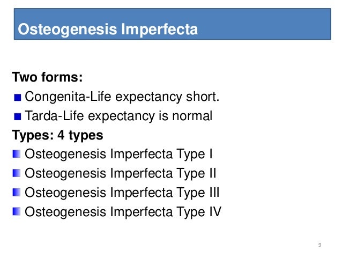342x257 pixels.
Task: Click the Osteogenesis Imperfecta slide title
Action: pos(108,30)
